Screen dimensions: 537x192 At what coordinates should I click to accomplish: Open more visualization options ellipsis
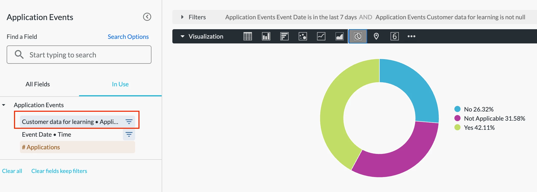[411, 36]
